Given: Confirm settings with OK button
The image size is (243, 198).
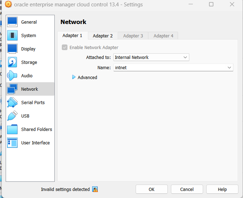Looking at the screenshot, I should (152, 189).
